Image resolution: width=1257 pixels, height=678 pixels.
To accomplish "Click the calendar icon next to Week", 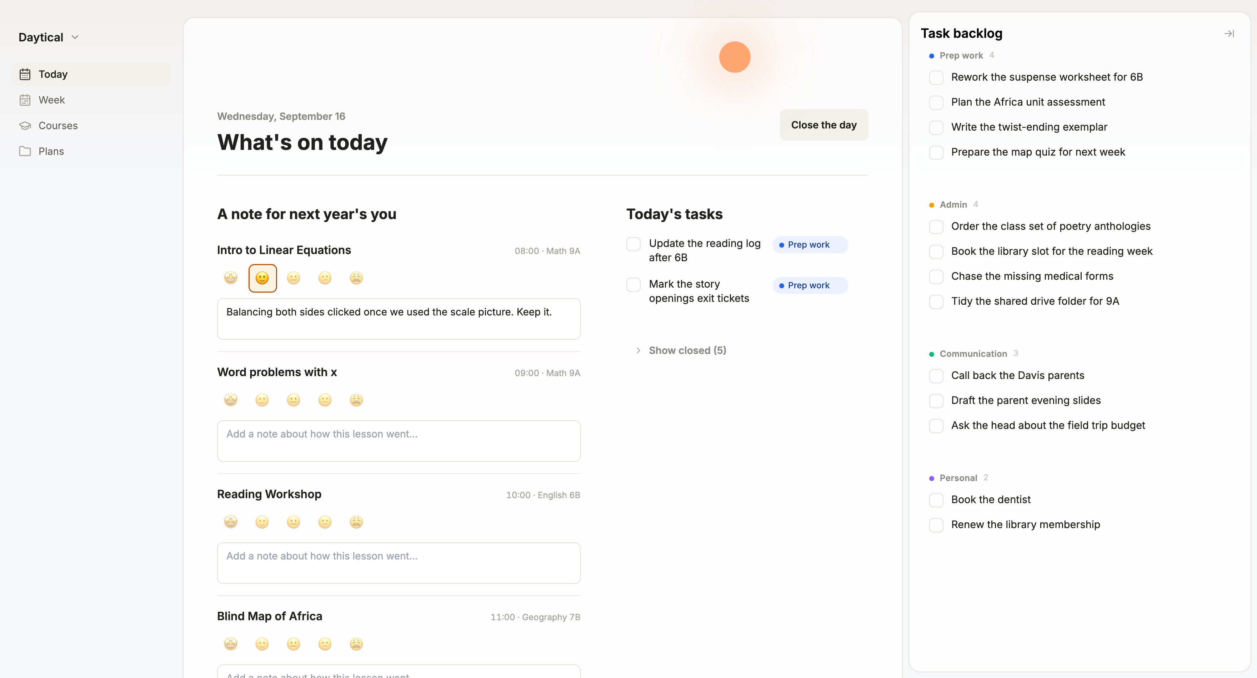I will click(25, 100).
